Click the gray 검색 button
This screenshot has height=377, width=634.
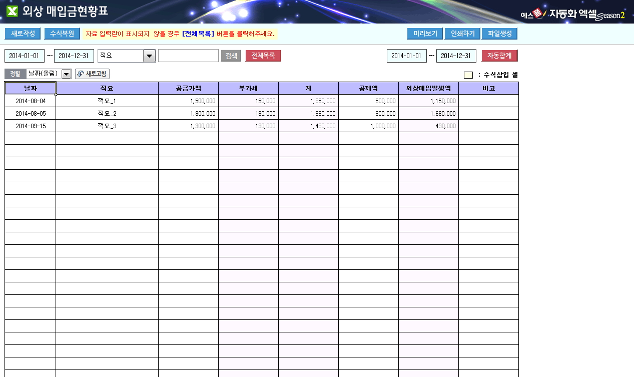[x=231, y=56]
